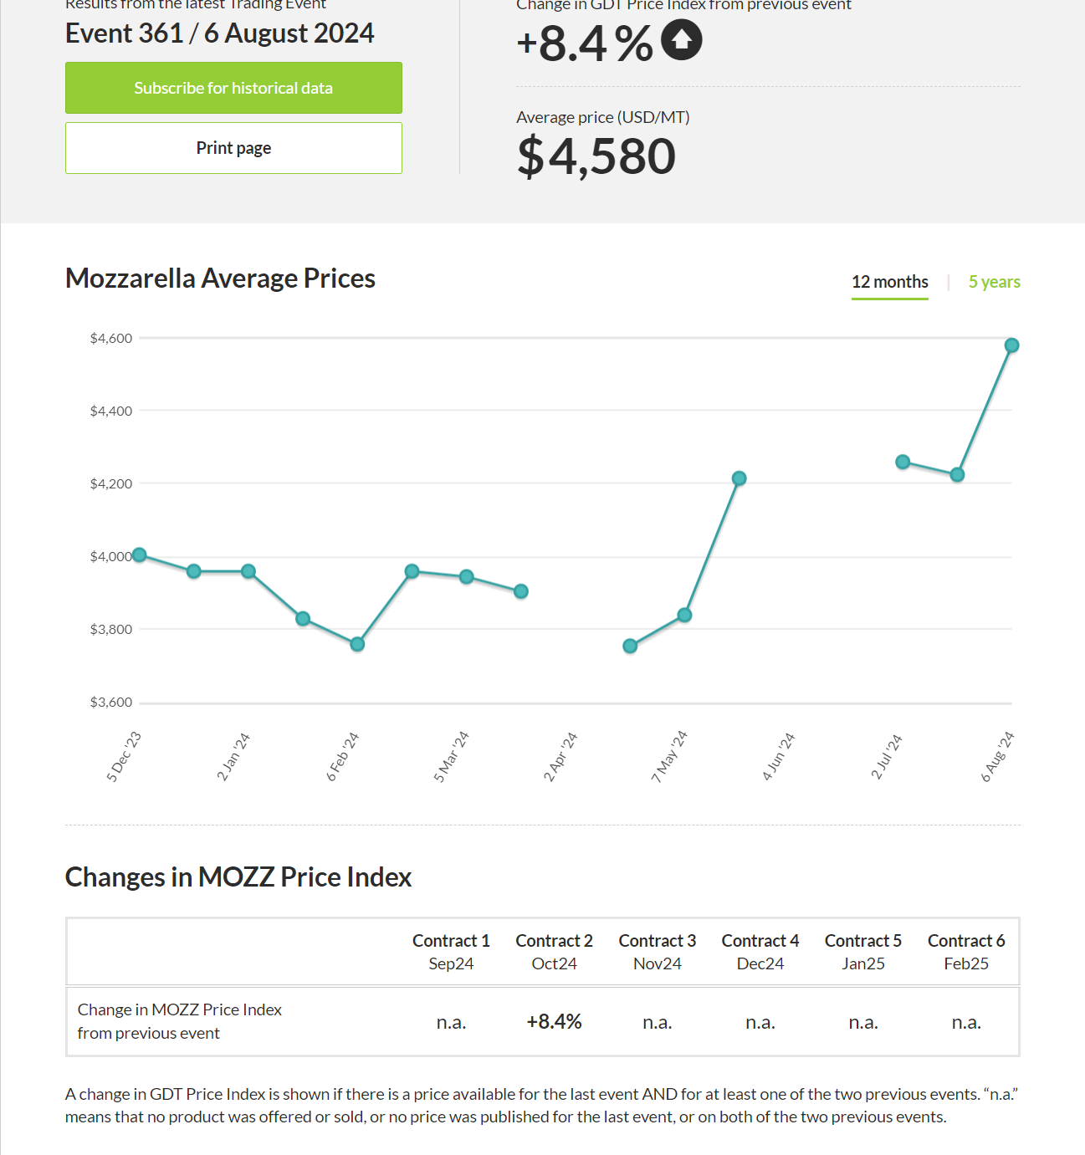Click the Mozzarella Average Prices heading
The height and width of the screenshot is (1155, 1085).
(x=220, y=279)
